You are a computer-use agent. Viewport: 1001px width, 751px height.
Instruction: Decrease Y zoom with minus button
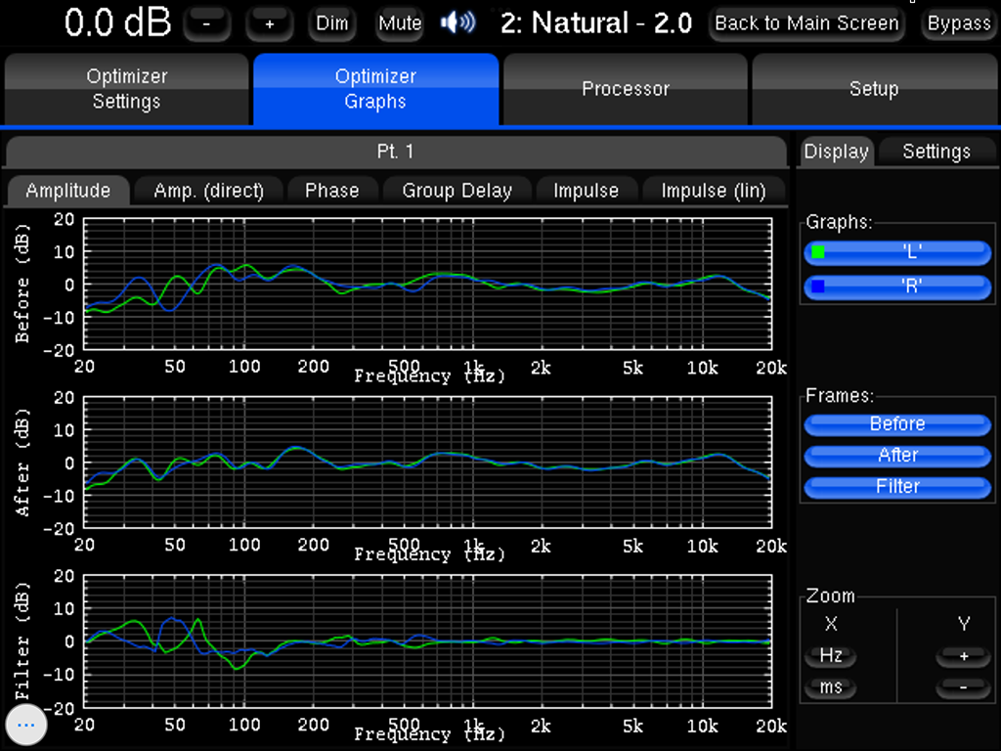coord(963,687)
